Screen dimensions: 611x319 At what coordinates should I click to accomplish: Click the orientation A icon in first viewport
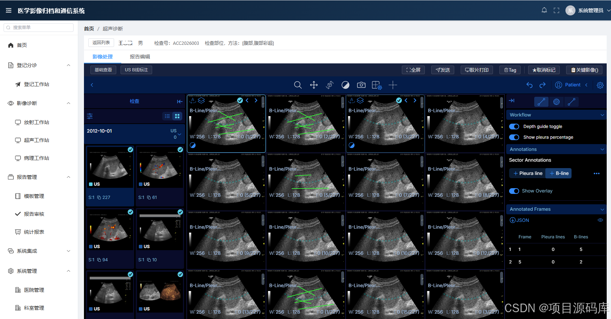[193, 100]
